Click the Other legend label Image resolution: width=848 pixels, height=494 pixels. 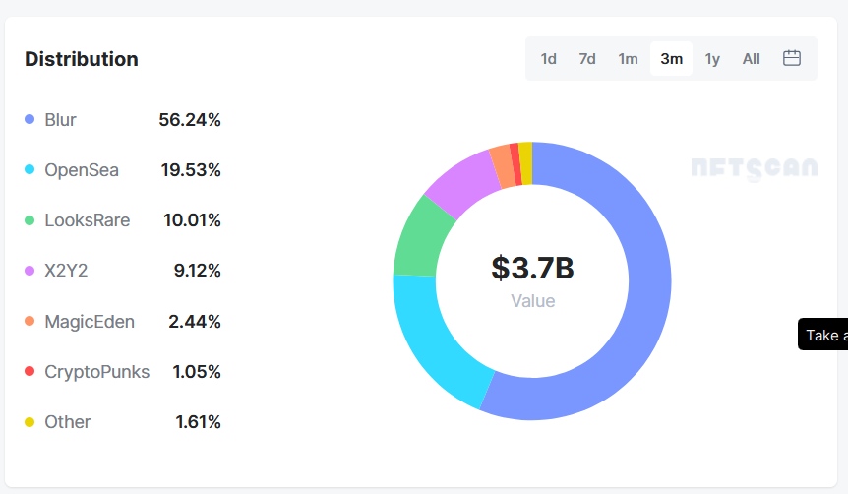click(x=68, y=422)
